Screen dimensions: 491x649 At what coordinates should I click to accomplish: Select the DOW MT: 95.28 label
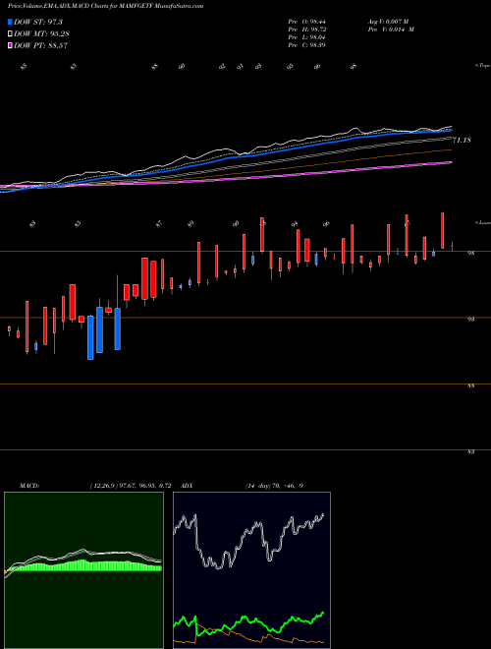coord(41,34)
